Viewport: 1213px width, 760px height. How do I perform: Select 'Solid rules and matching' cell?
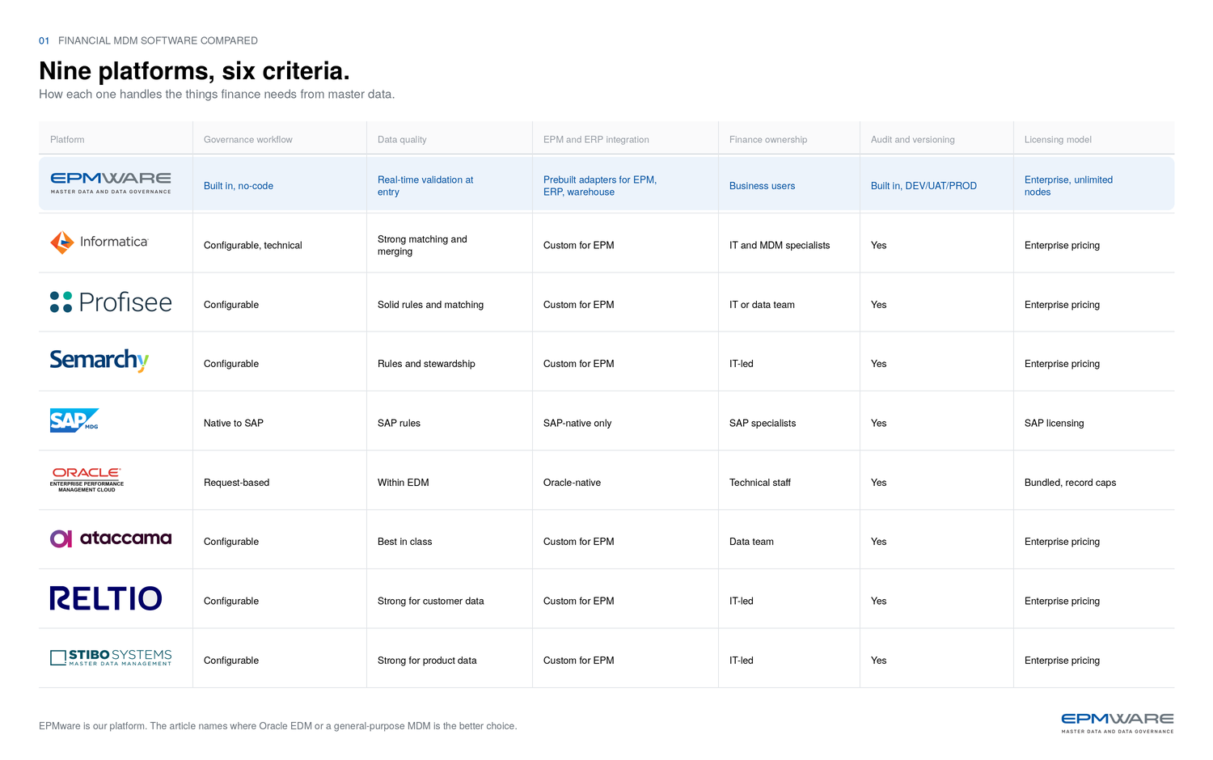coord(430,305)
